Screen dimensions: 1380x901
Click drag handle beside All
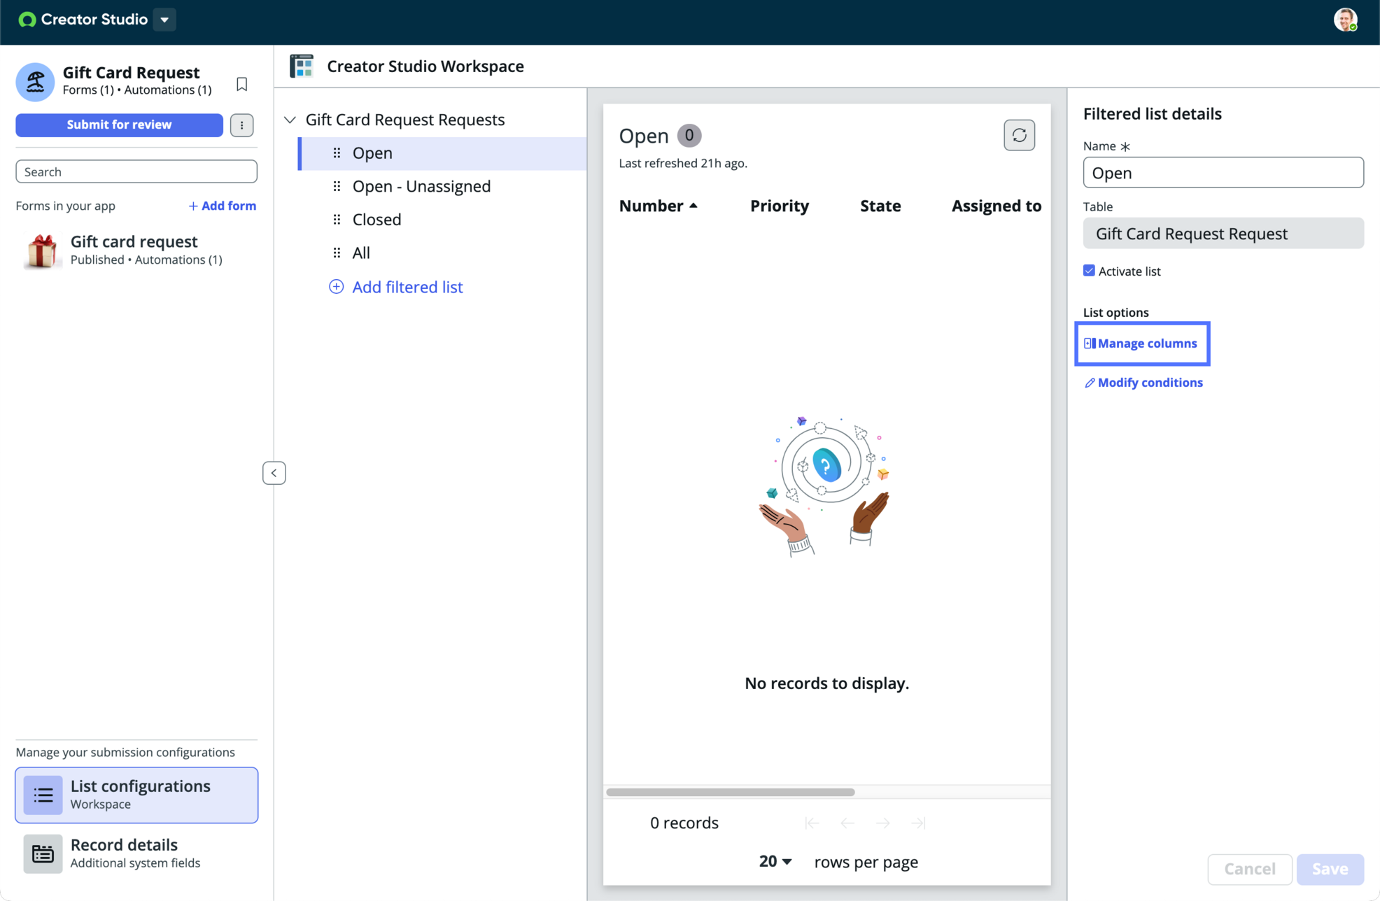(337, 253)
